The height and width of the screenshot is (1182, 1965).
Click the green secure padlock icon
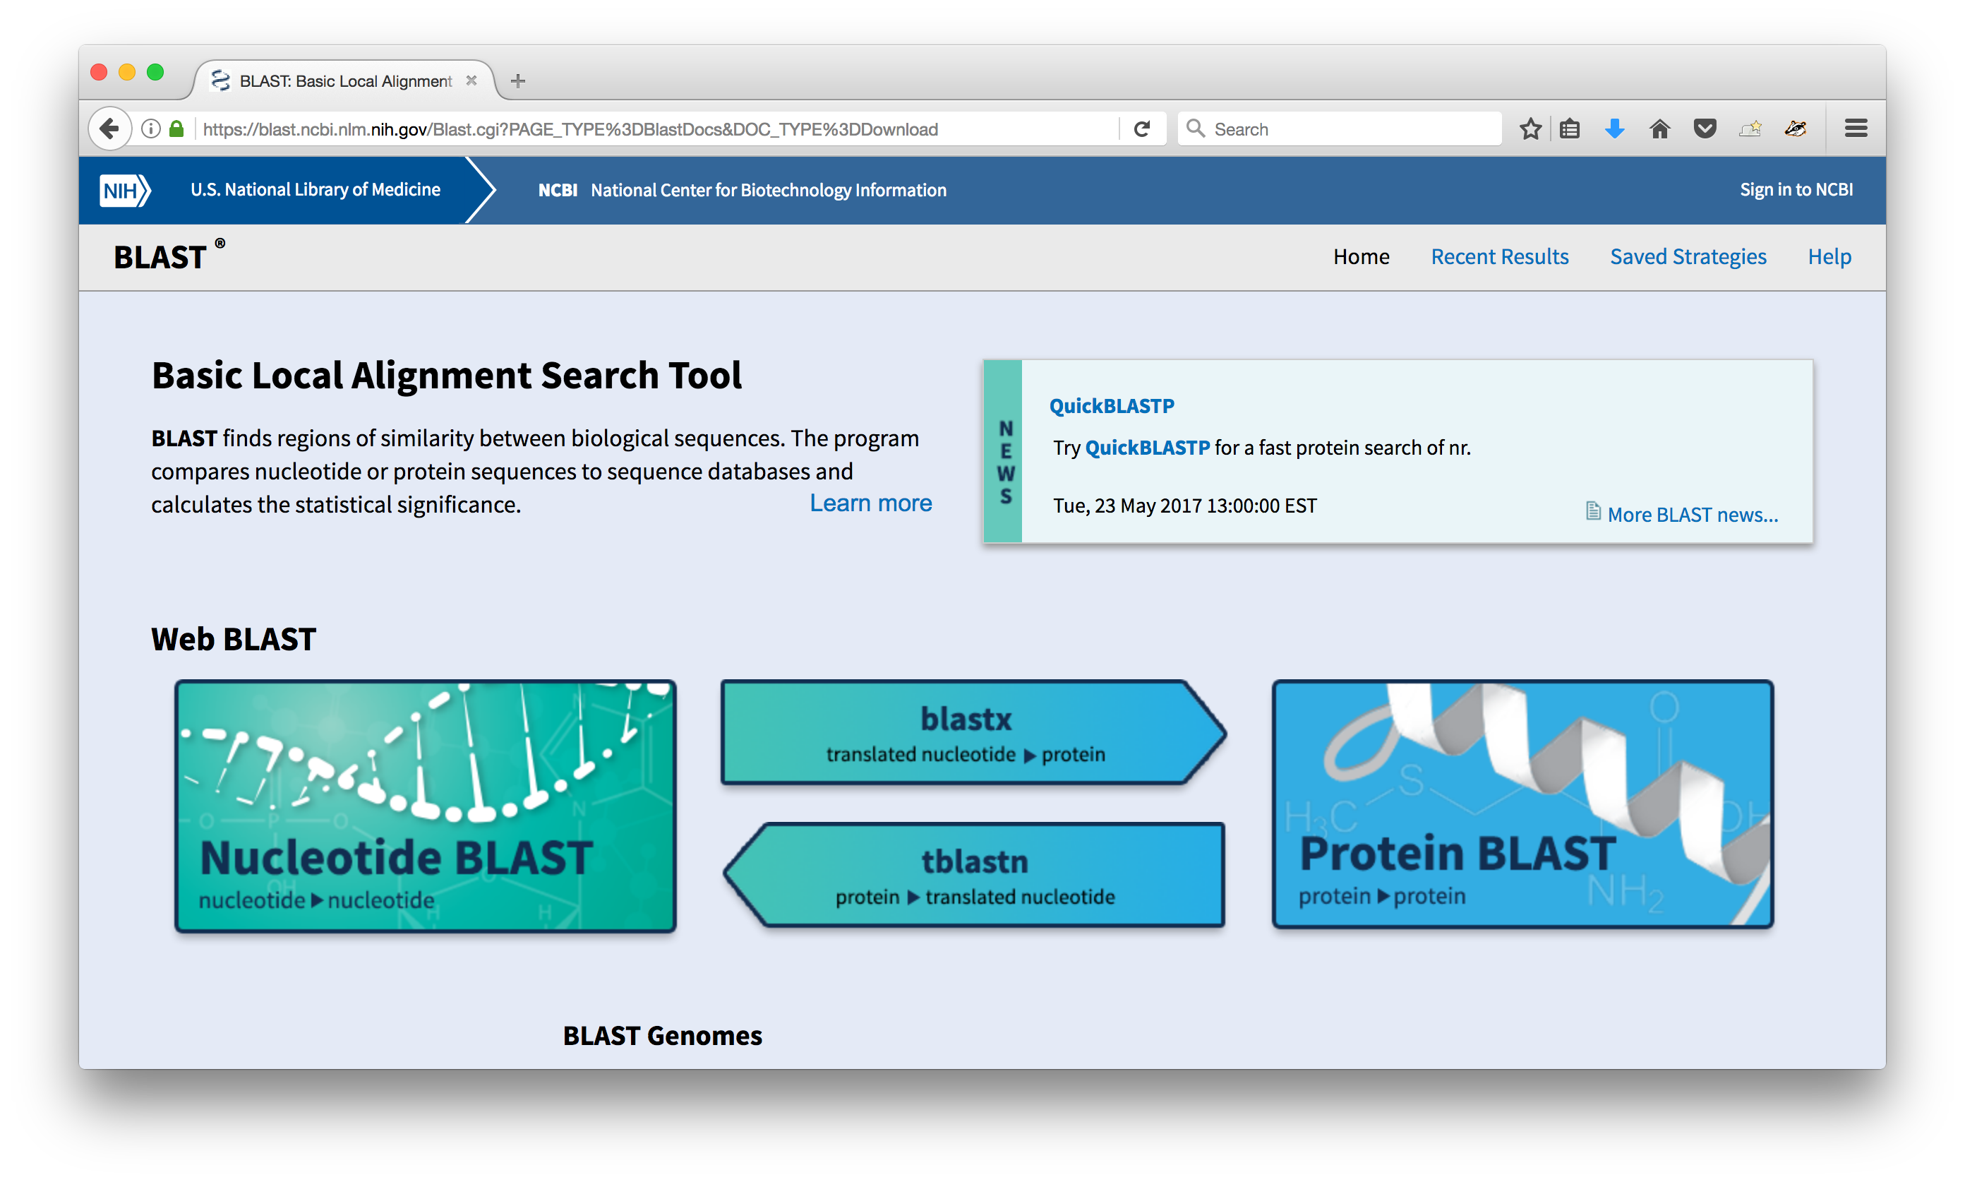click(176, 129)
